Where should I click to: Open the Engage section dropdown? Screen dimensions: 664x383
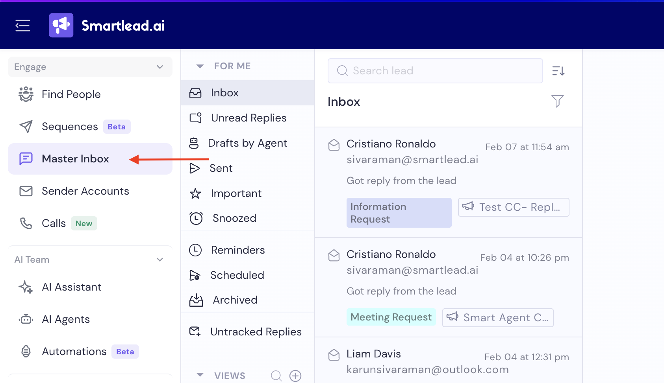pyautogui.click(x=90, y=67)
